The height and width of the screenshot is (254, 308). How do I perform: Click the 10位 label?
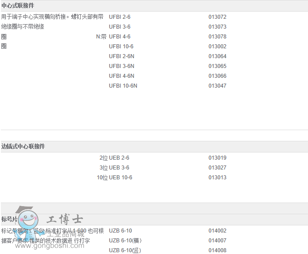[102, 178]
